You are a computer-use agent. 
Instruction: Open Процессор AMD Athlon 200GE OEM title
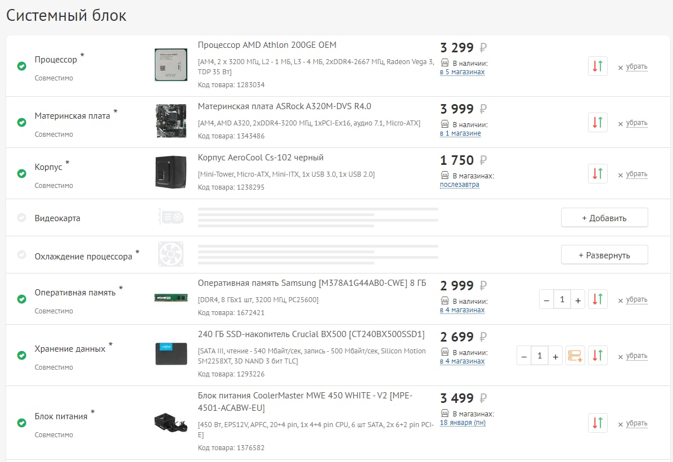267,45
